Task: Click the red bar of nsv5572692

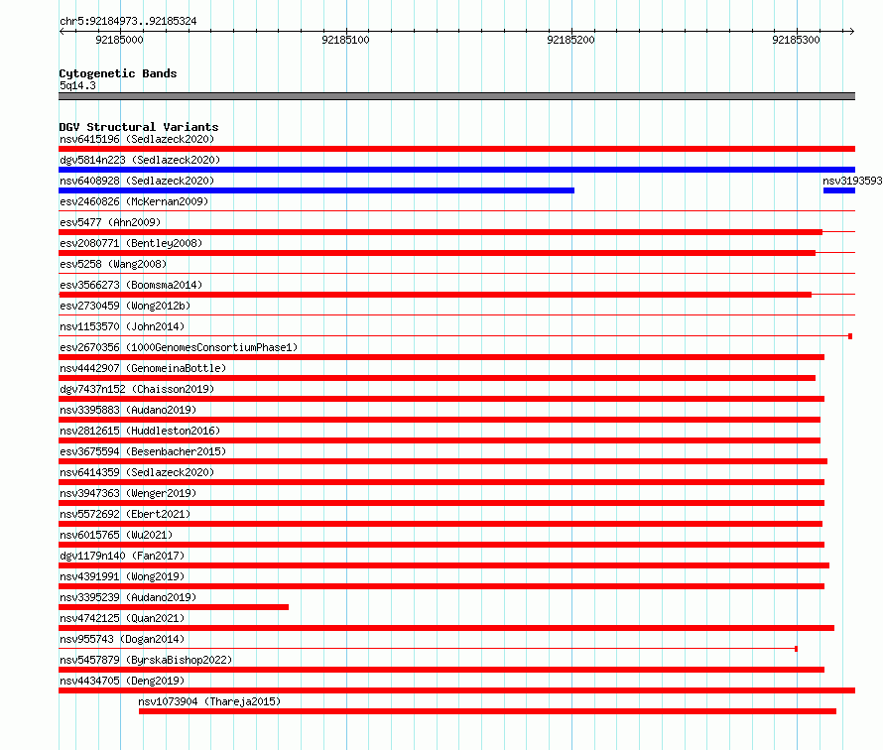Action: point(441,524)
